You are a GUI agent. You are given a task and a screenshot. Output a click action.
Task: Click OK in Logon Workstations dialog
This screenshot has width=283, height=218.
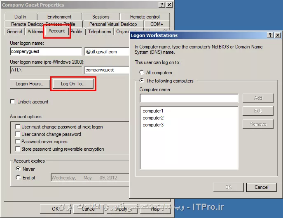click(x=228, y=187)
